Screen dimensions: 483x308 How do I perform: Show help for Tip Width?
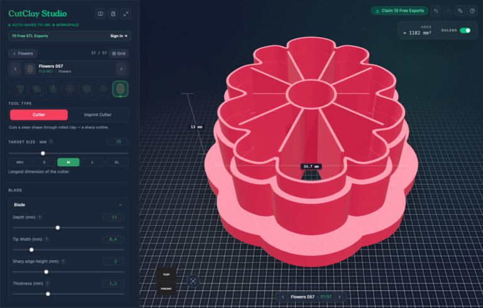[47, 240]
